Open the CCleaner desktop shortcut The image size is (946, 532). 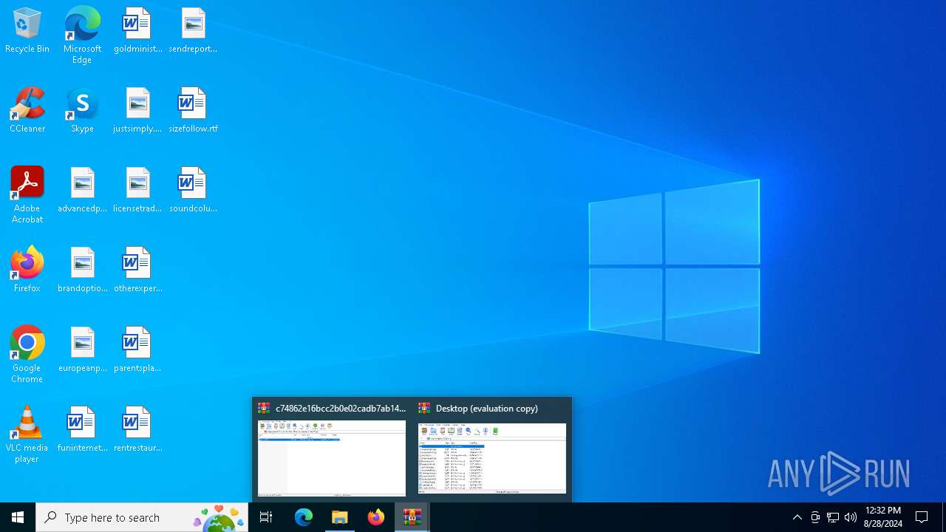[x=27, y=111]
